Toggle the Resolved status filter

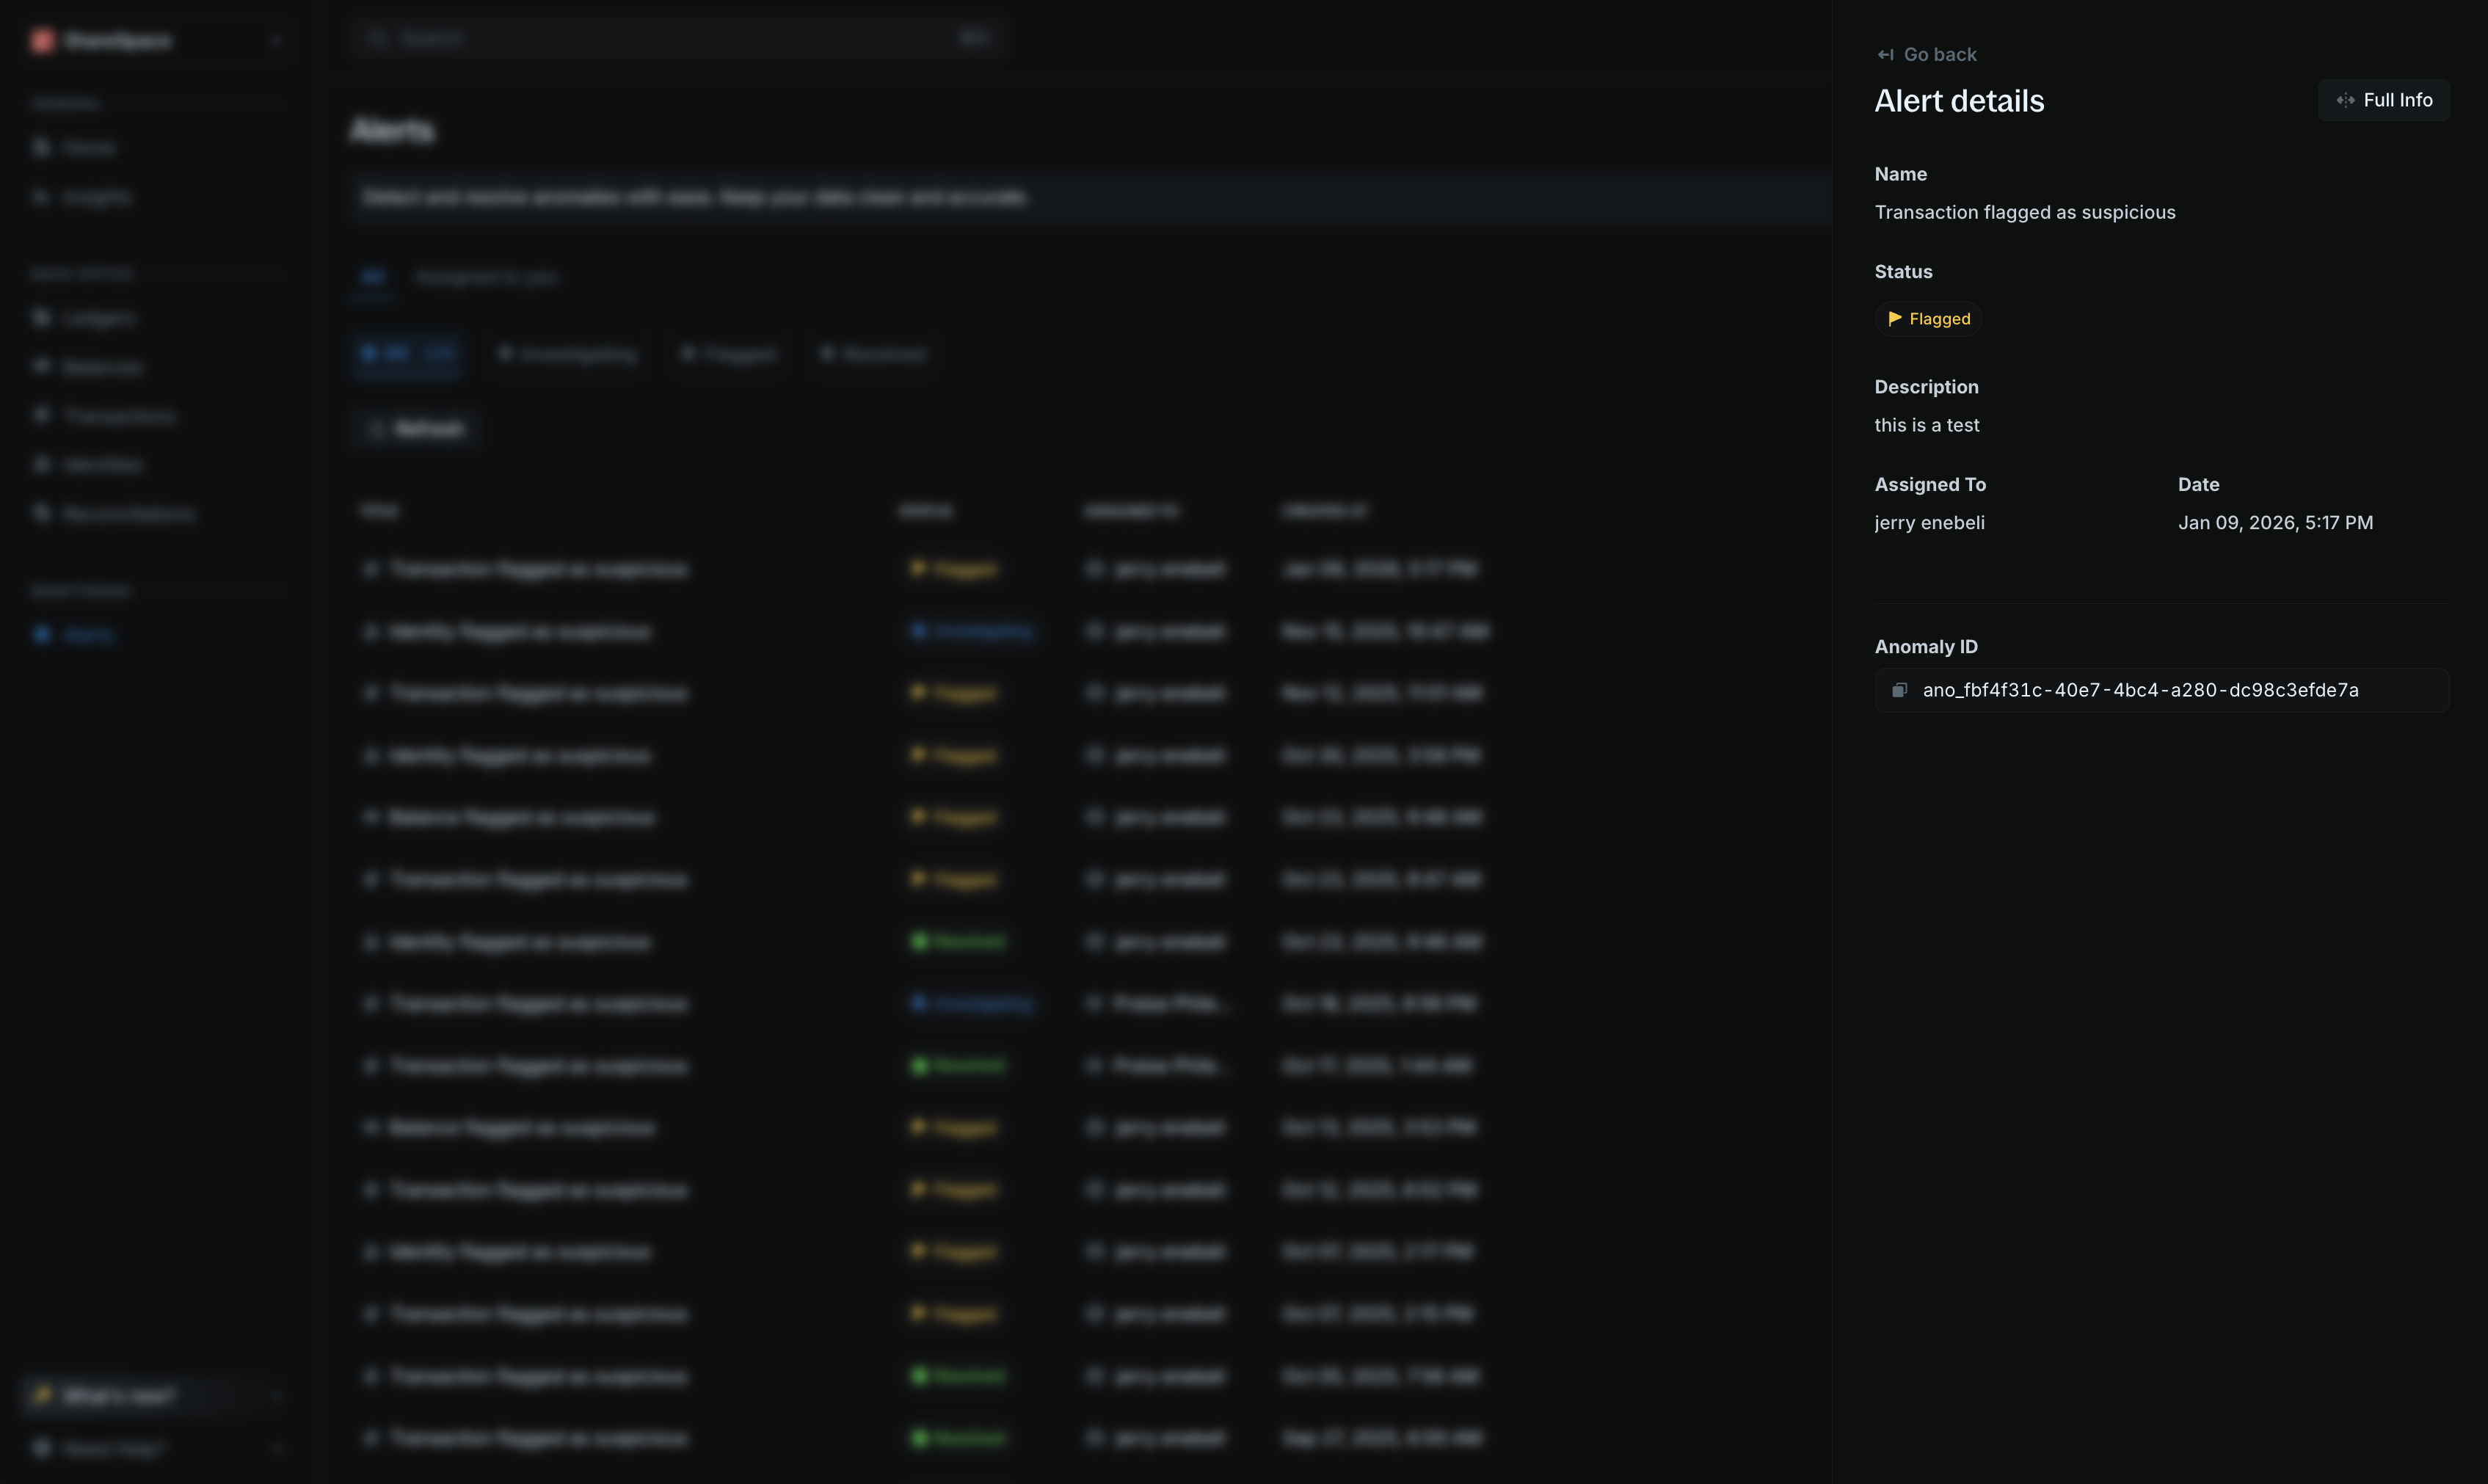[872, 354]
